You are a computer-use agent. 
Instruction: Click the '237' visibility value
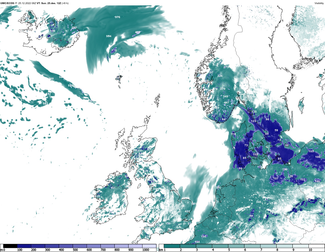pyautogui.click(x=248, y=230)
